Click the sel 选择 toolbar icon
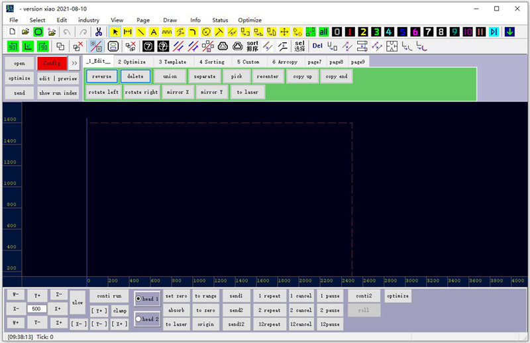530x343 pixels. pyautogui.click(x=299, y=46)
